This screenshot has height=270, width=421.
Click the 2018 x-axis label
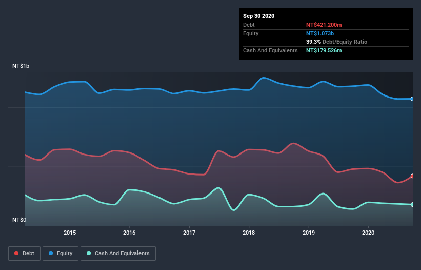(x=249, y=233)
